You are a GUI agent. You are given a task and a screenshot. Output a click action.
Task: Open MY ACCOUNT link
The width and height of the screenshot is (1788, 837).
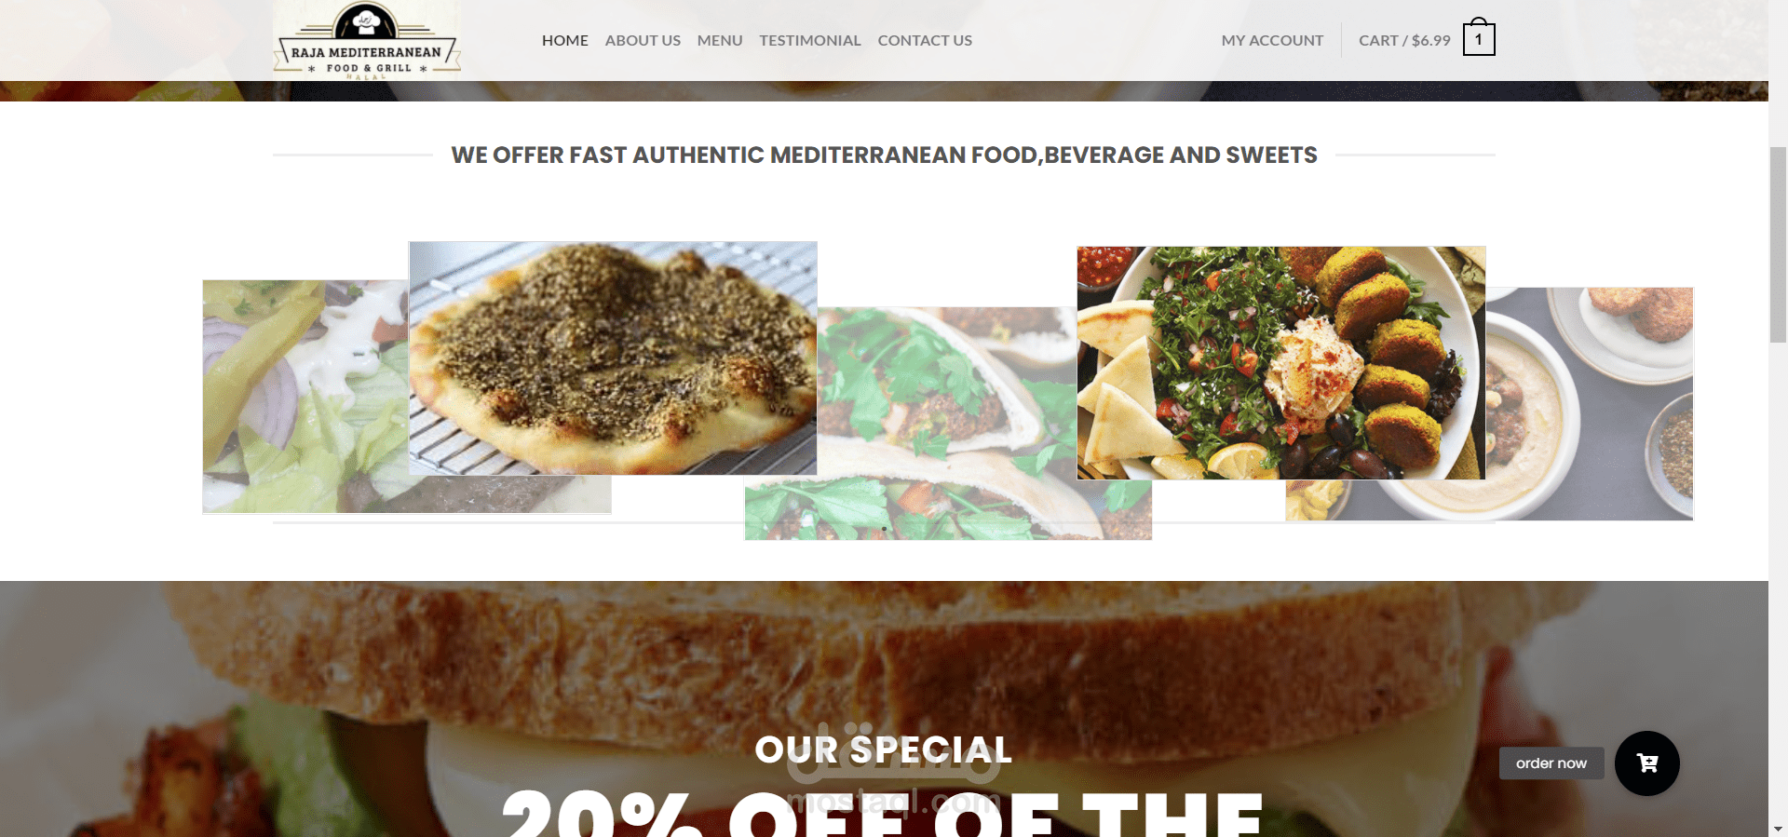(x=1272, y=40)
